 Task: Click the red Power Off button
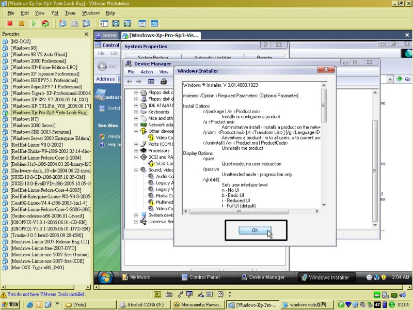pyautogui.click(x=10, y=23)
